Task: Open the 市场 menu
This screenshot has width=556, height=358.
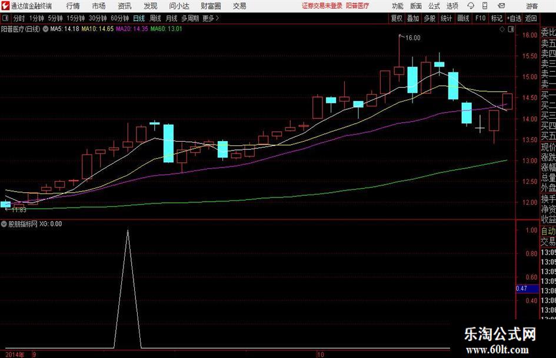Action: 99,6
